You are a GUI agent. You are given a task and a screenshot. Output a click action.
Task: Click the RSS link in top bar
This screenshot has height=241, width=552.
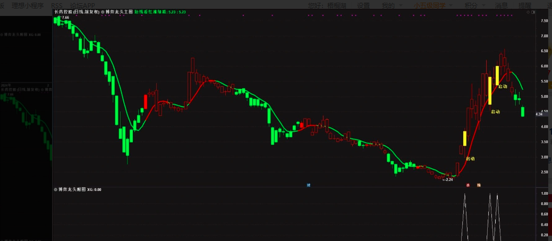coord(57,5)
